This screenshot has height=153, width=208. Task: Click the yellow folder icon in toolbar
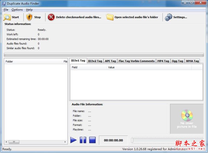pos(110,17)
